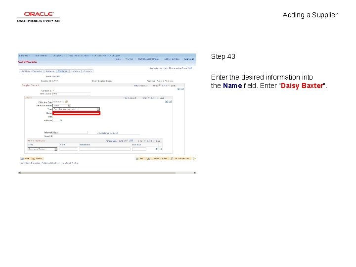Viewport: 356px width, 267px height.
Task: Switch to the Identifying Information tab
Action: click(31, 71)
